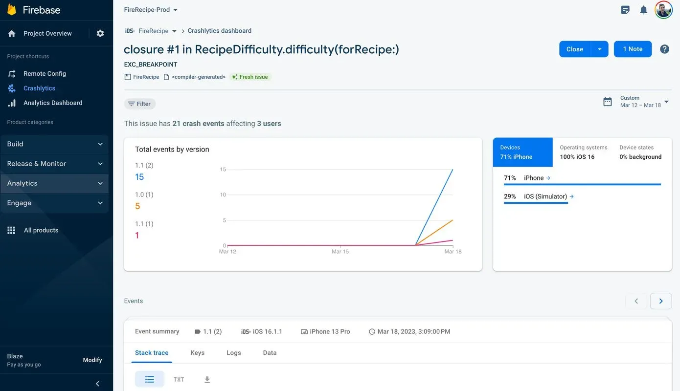Click the Filter chip
Image resolution: width=680 pixels, height=391 pixels.
(x=140, y=104)
